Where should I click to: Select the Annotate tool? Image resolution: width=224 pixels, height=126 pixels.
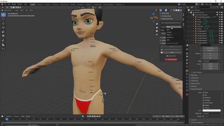3,41
